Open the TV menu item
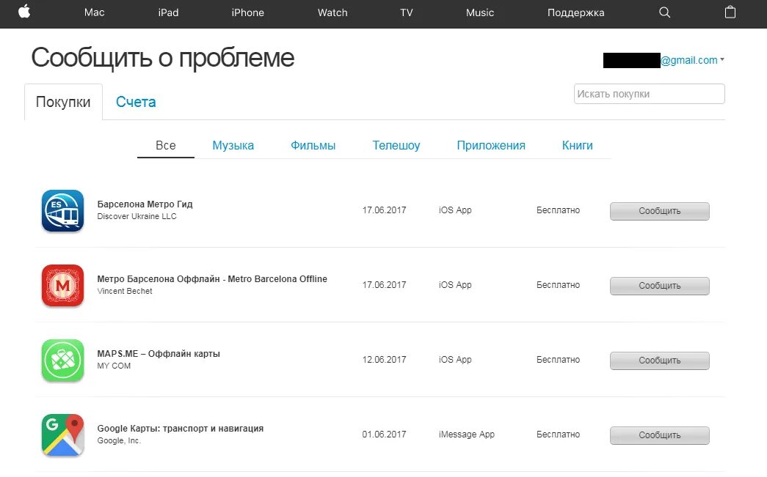 pyautogui.click(x=407, y=12)
